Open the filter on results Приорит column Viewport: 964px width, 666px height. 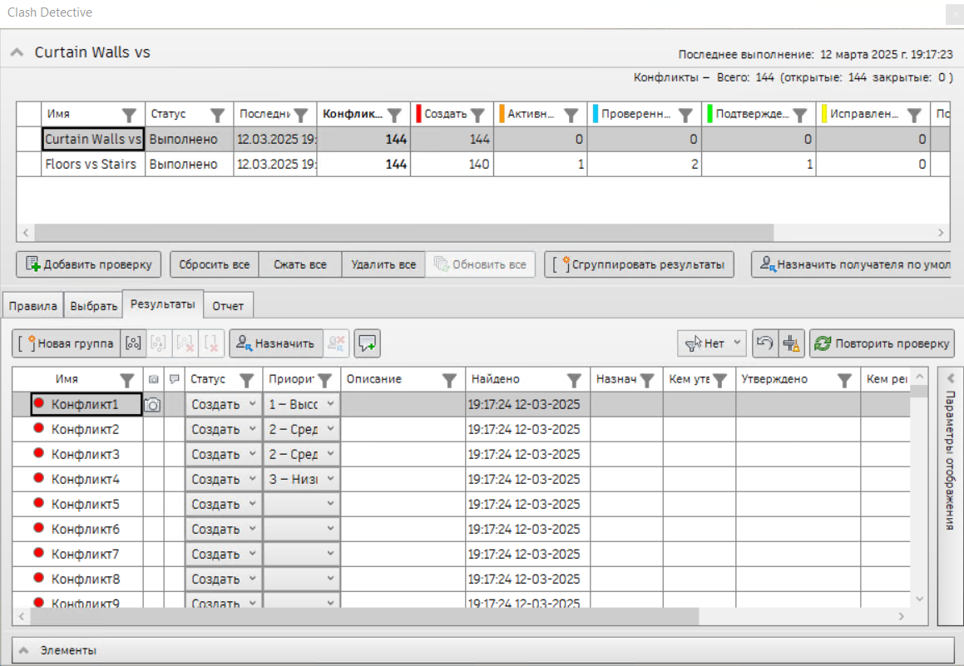tap(324, 380)
